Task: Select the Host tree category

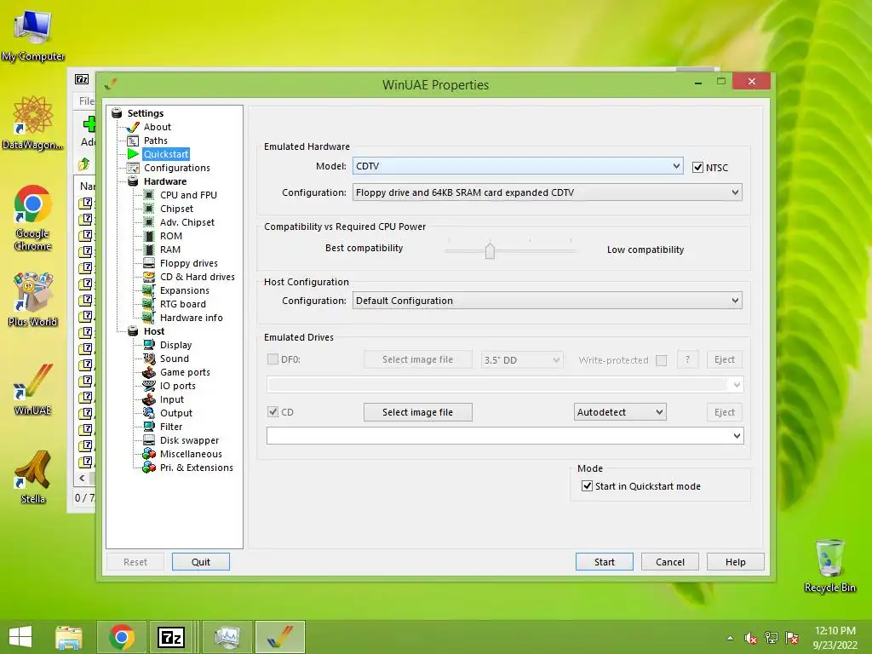Action: (154, 331)
